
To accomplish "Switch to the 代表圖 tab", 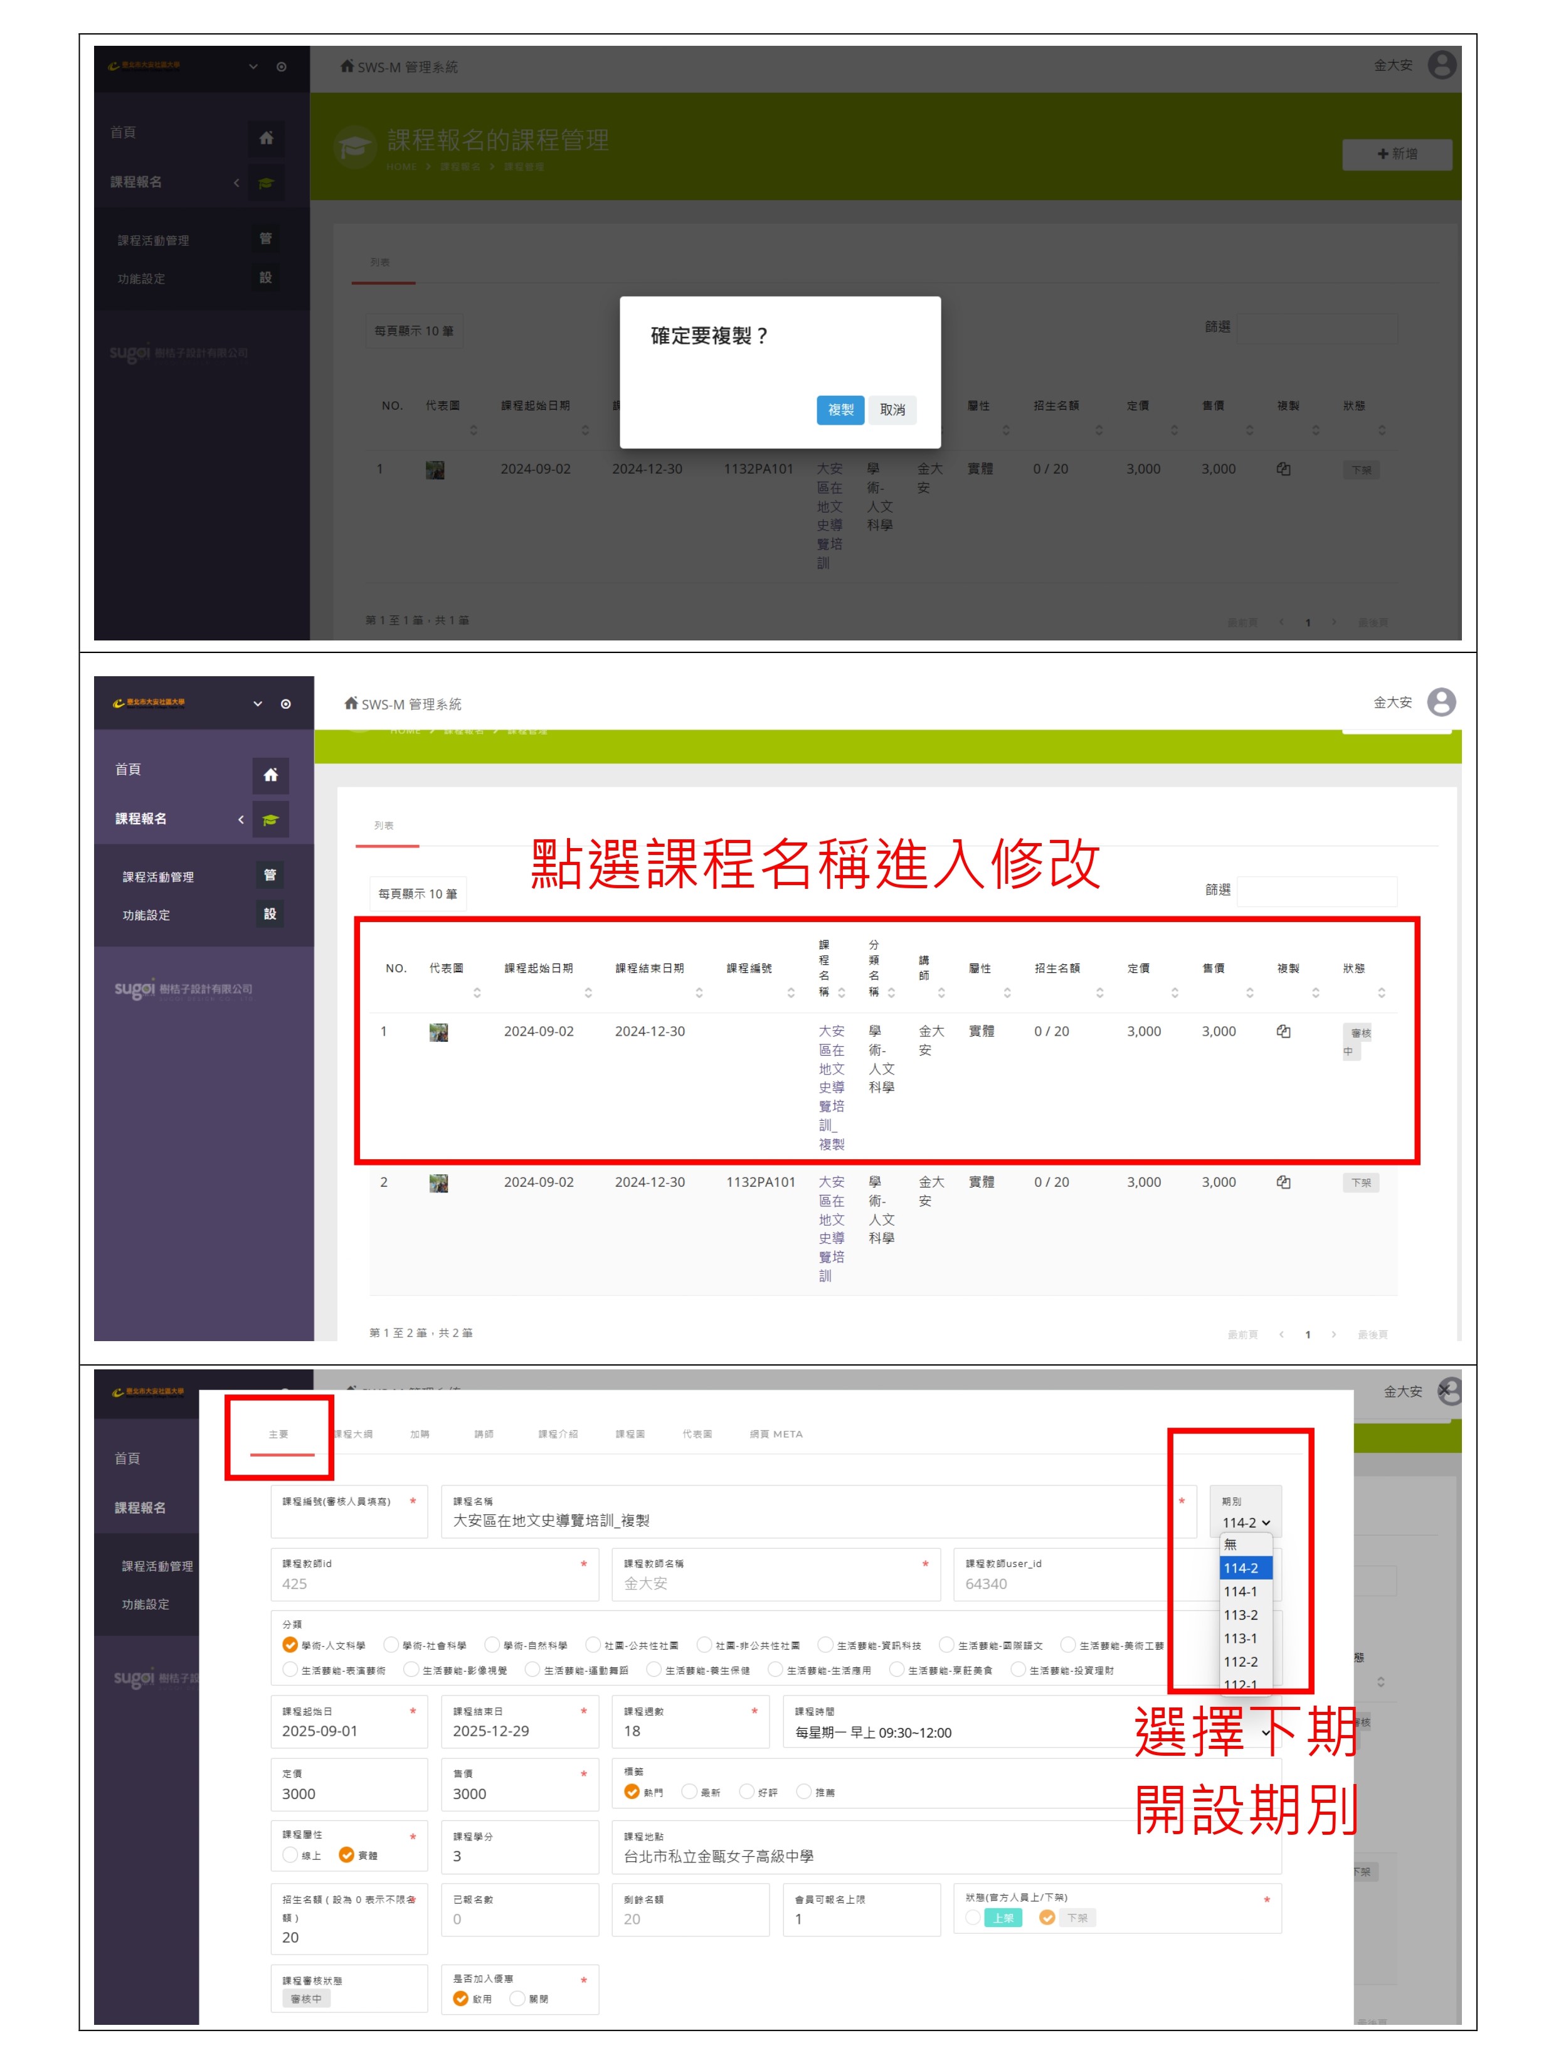I will coord(697,1434).
